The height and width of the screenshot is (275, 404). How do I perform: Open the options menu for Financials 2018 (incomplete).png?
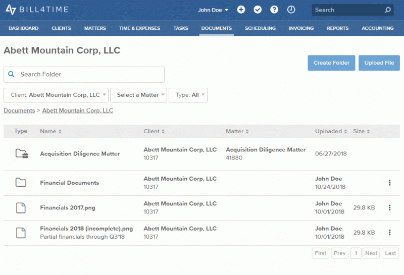pyautogui.click(x=389, y=233)
